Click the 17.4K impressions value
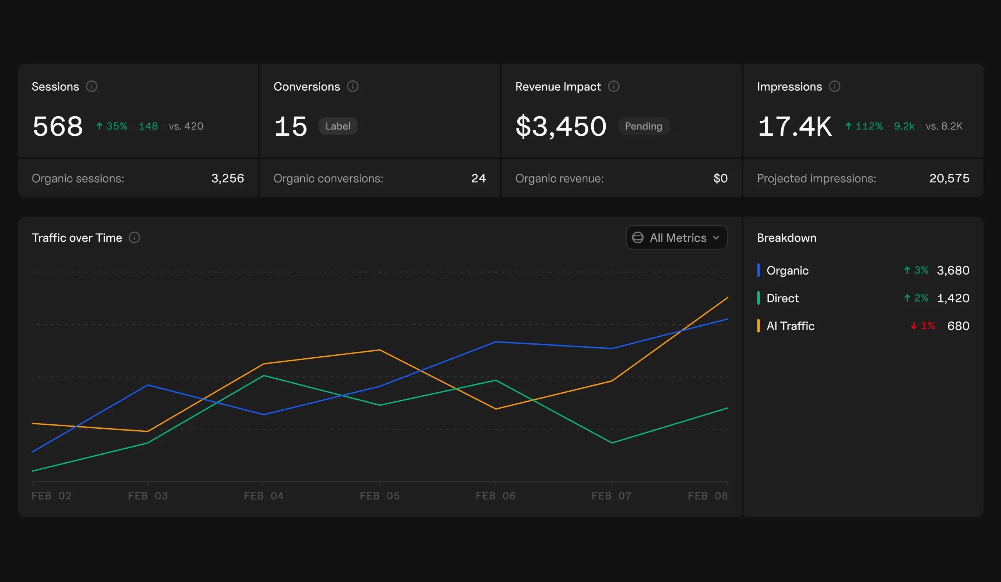The width and height of the screenshot is (1001, 582). pyautogui.click(x=795, y=126)
